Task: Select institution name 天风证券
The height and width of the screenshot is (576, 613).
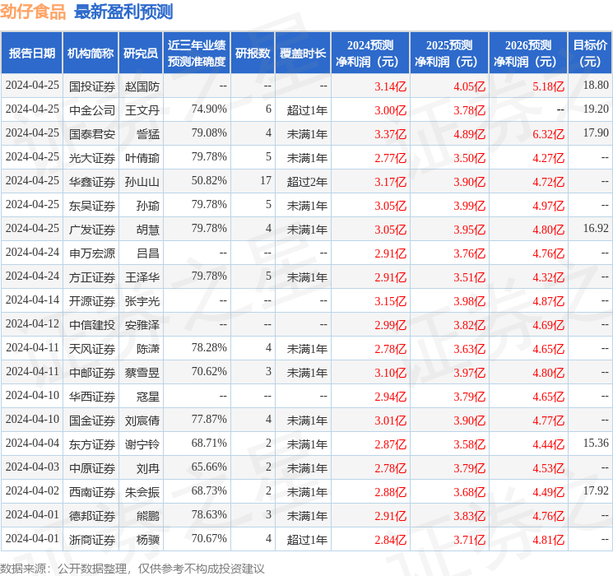Action: coord(92,349)
